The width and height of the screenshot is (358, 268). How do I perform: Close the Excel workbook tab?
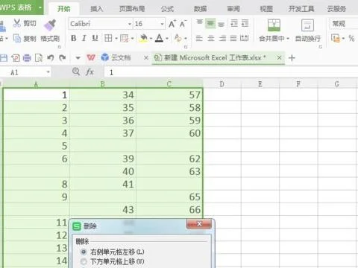[x=279, y=57]
